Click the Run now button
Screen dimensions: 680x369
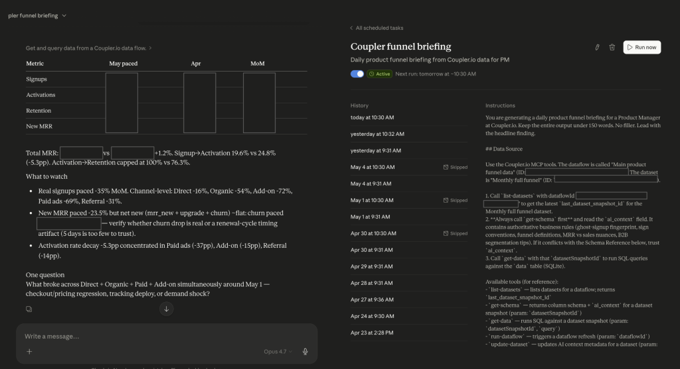(642, 47)
